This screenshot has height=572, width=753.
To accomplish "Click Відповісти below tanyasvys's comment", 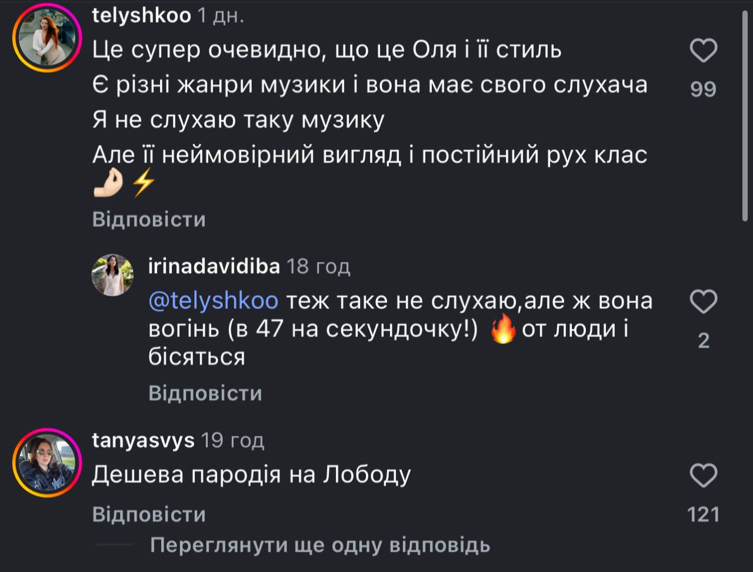I will point(149,515).
